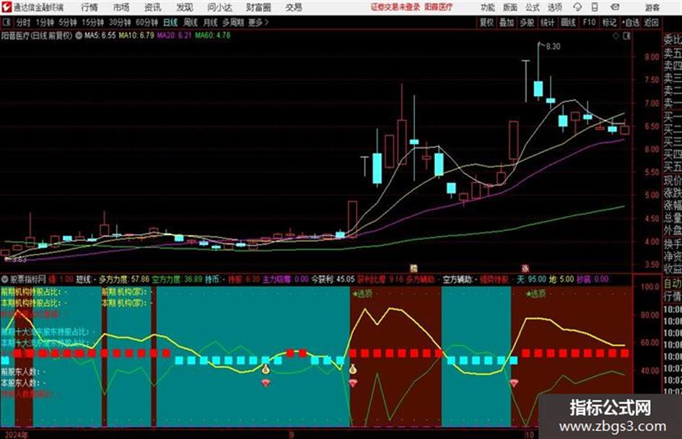
Task: Open the 版面 layout menu
Action: pos(510,7)
